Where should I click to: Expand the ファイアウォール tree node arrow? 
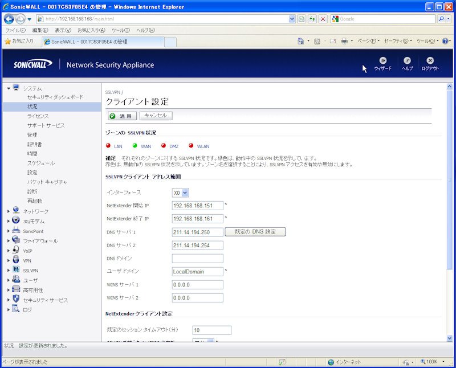(x=9, y=241)
